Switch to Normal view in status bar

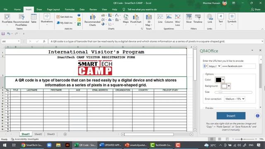pos(212,139)
